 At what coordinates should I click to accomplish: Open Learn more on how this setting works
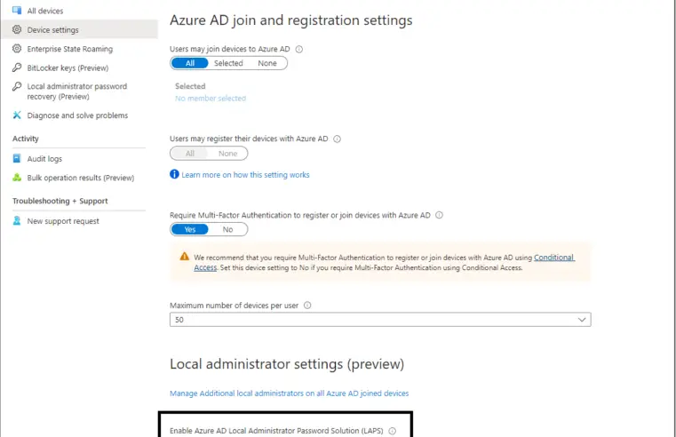[x=245, y=175]
